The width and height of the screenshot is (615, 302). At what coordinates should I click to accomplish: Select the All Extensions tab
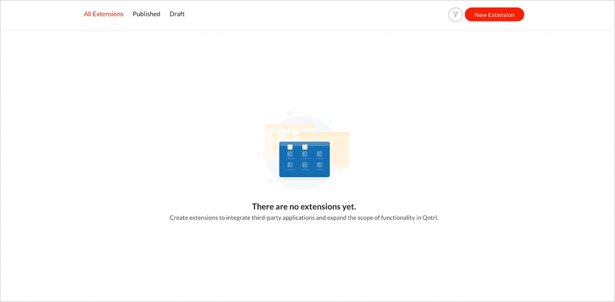104,14
